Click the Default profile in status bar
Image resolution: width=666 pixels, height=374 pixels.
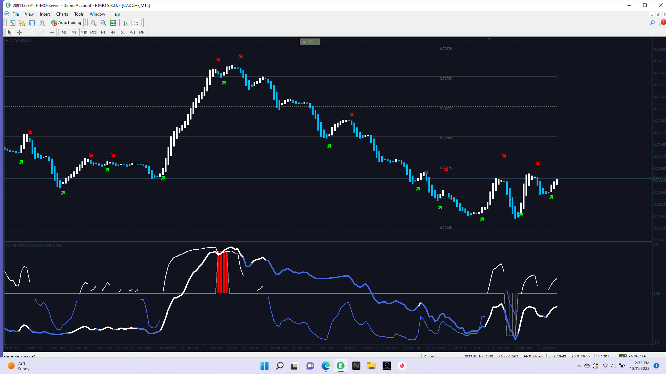430,356
